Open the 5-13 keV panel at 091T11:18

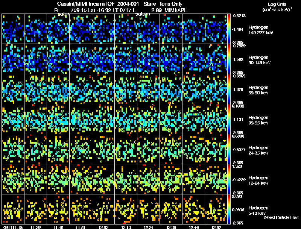(x=13, y=209)
